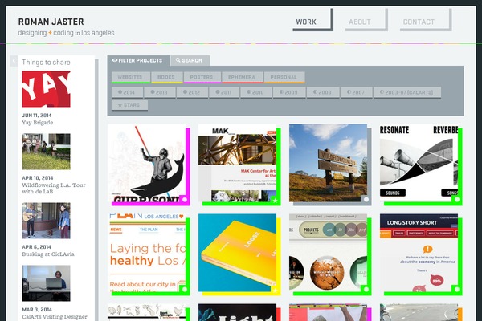Image resolution: width=482 pixels, height=321 pixels.
Task: Click the circle marker on healthy Los Angeles tile
Action: (x=185, y=290)
